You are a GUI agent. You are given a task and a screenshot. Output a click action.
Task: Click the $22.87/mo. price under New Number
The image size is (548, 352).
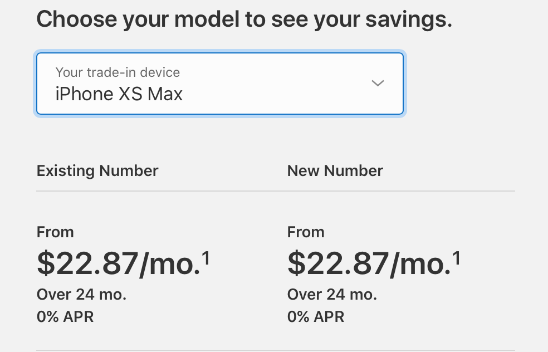pos(369,263)
